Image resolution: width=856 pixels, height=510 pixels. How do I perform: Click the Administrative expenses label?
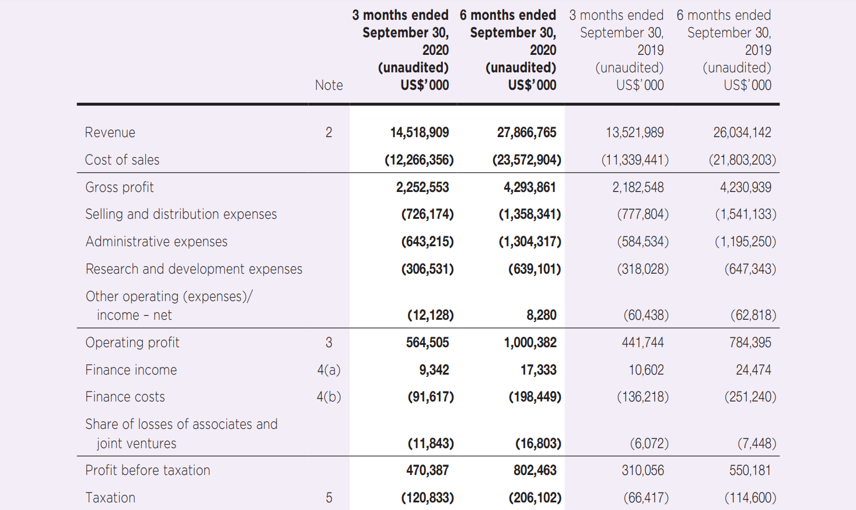click(156, 242)
